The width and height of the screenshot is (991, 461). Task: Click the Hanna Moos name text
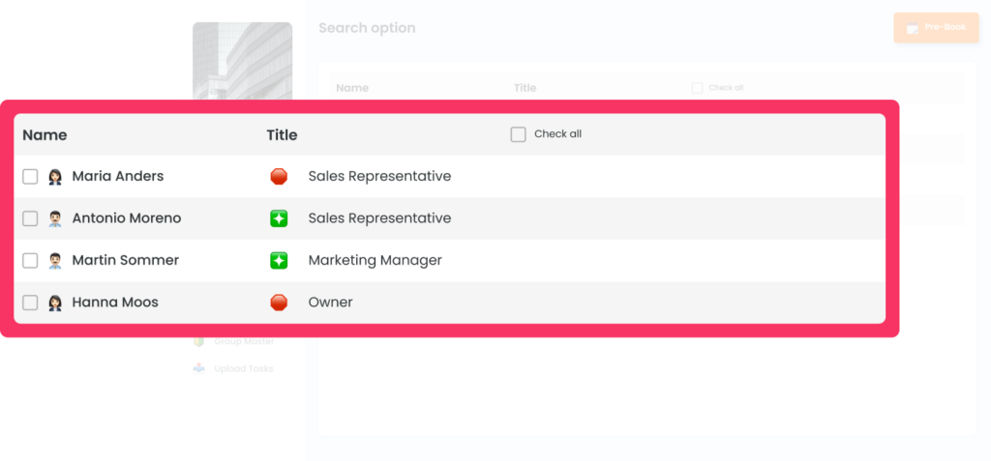click(115, 303)
